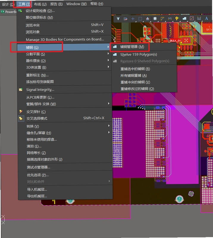Choose 所有铺铜重铺 (A)

pos(144,76)
